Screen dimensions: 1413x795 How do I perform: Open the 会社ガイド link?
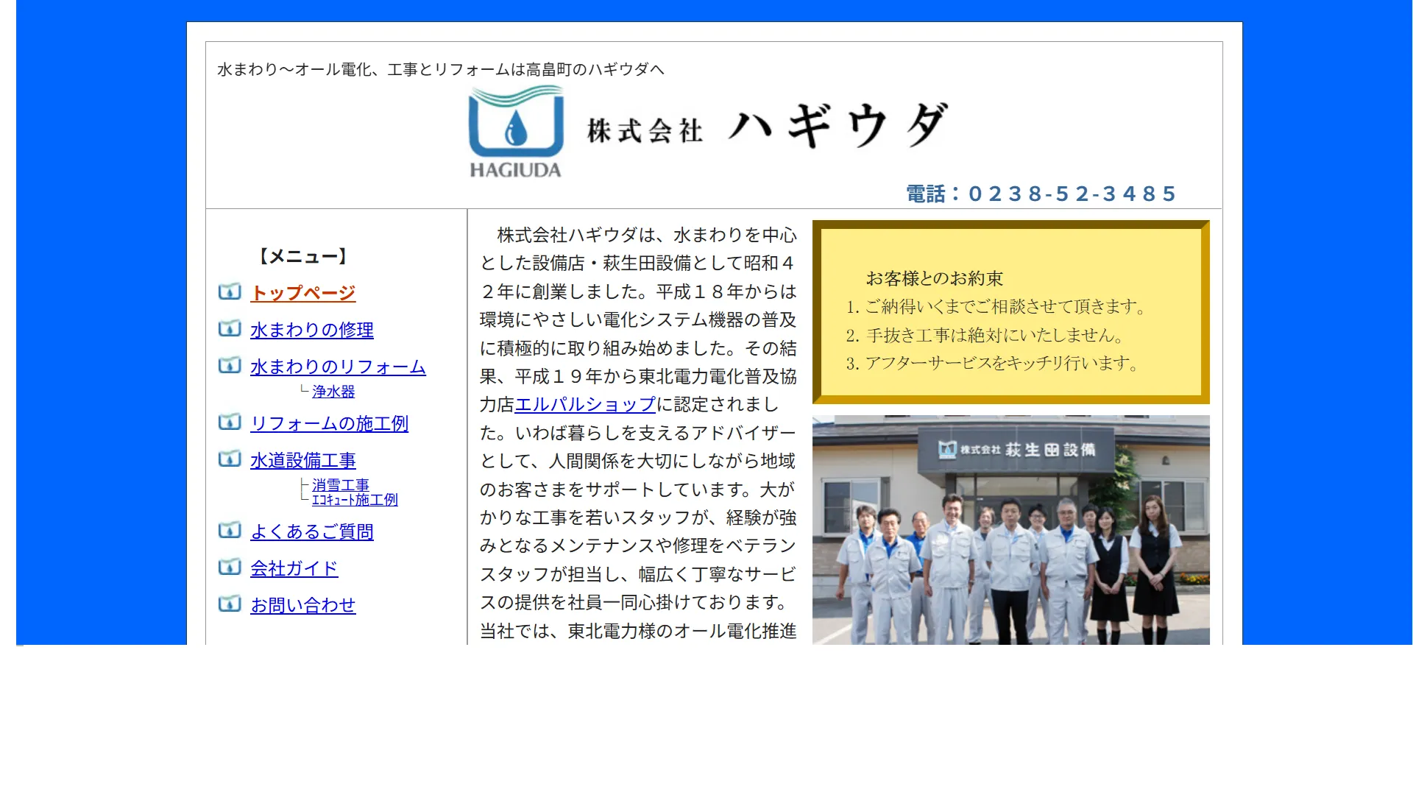[x=294, y=568]
